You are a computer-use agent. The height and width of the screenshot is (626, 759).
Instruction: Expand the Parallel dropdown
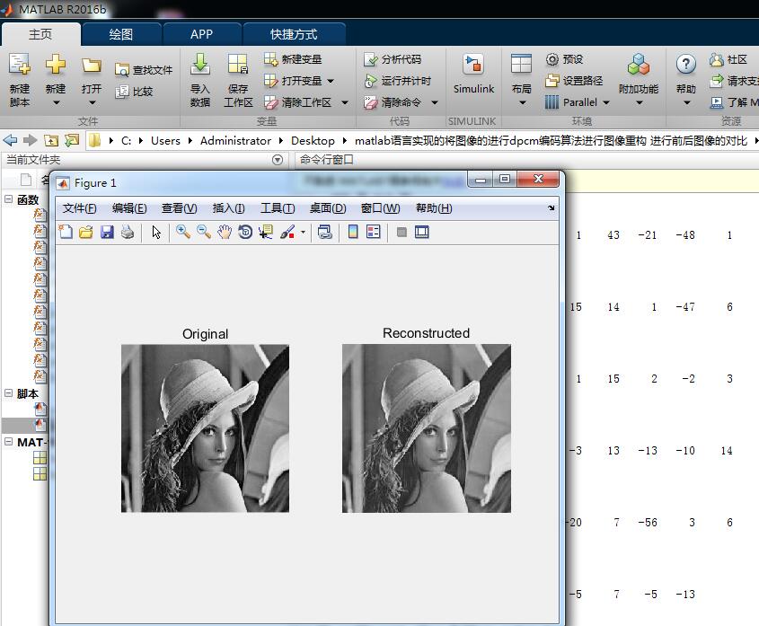click(x=606, y=102)
